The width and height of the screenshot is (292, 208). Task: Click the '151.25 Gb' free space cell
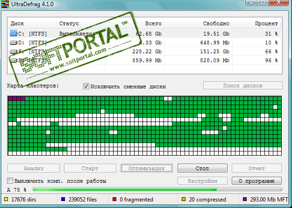click(x=215, y=51)
